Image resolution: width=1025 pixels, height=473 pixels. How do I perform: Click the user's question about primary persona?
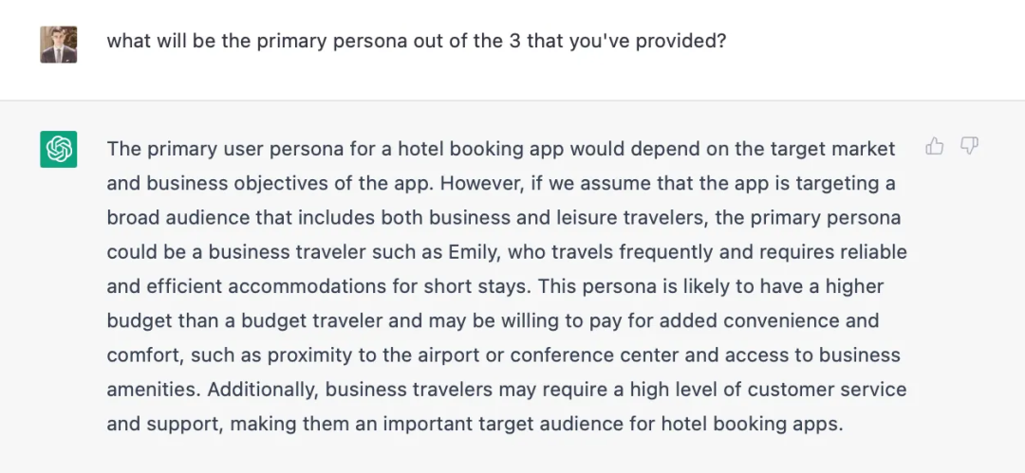pyautogui.click(x=416, y=42)
